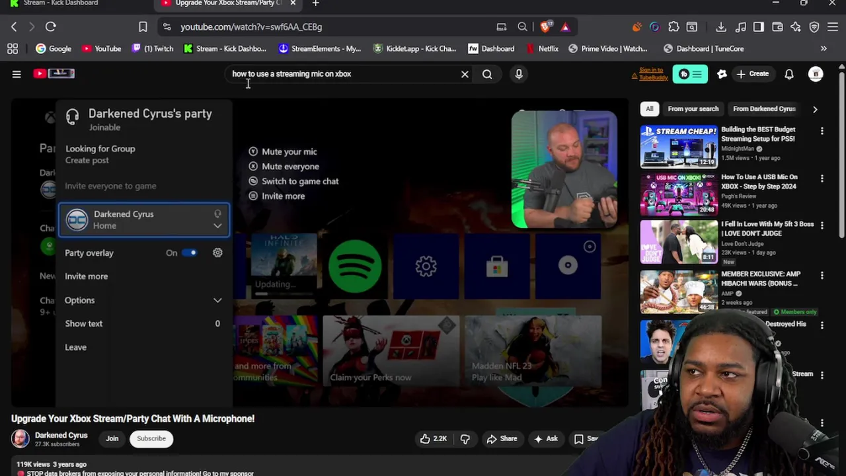Open the browser extensions puzzle icon
Screen dimensions: 846x476
coord(673,27)
